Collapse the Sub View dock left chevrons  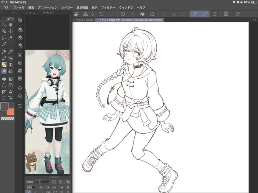pyautogui.click(x=16, y=12)
